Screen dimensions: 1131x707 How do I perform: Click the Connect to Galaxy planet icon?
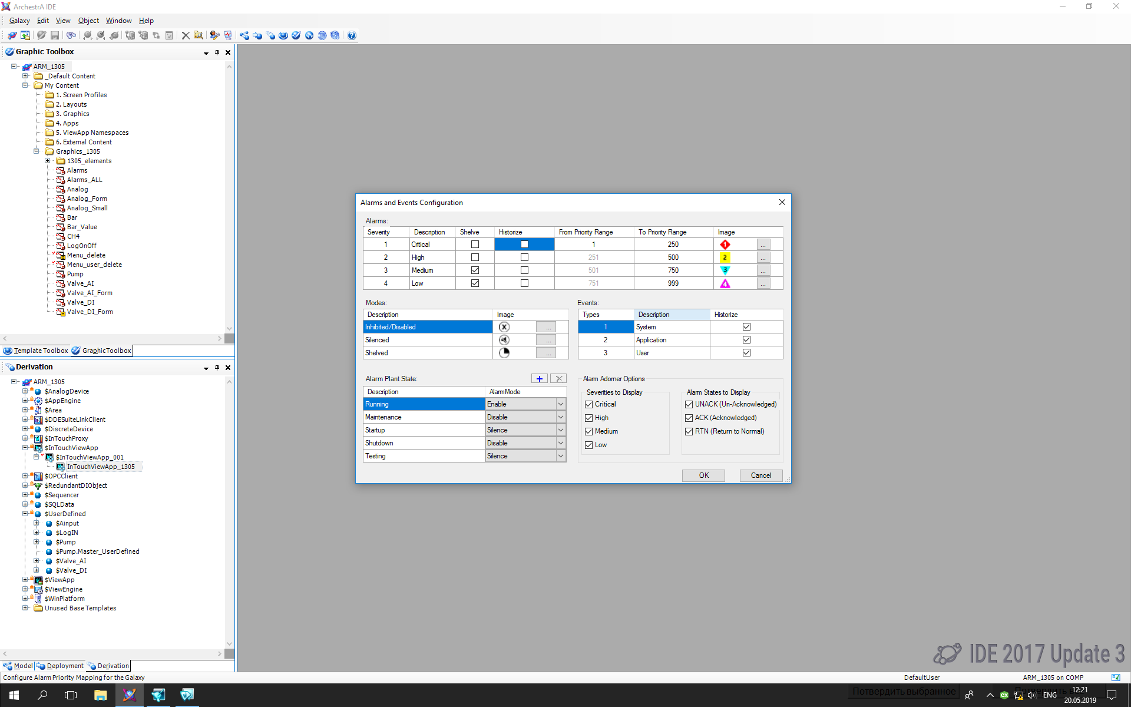[x=12, y=35]
